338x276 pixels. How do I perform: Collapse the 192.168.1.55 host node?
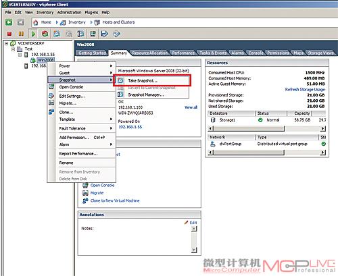click(x=20, y=55)
